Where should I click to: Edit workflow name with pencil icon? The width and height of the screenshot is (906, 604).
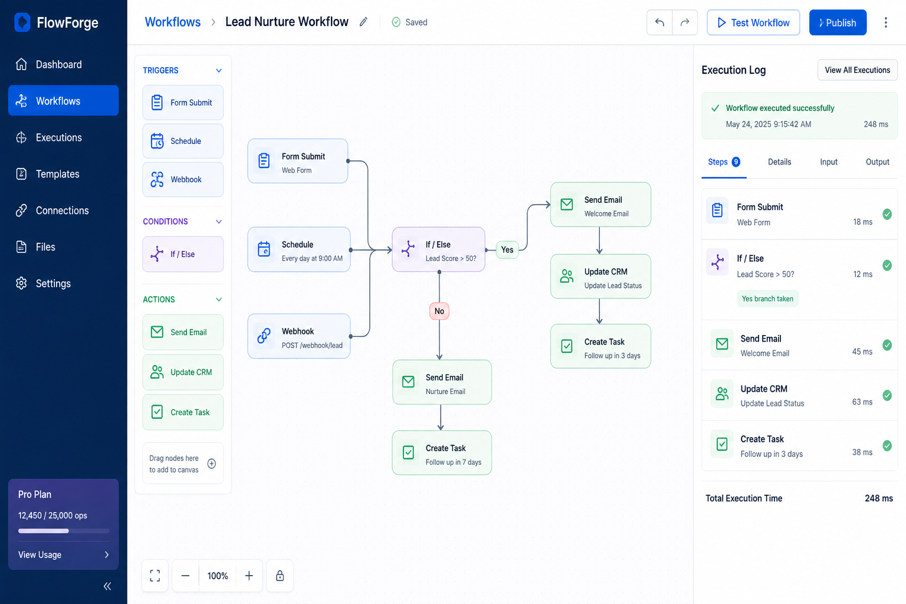click(363, 22)
